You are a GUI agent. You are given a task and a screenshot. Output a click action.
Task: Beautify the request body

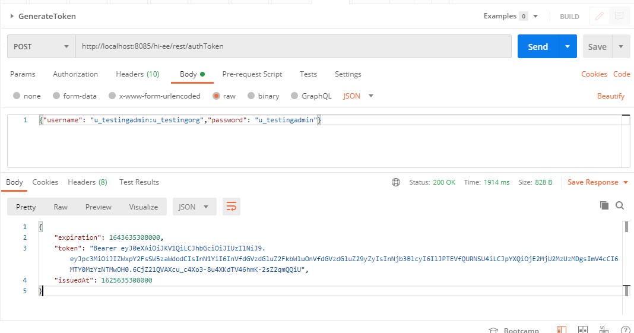(x=610, y=96)
